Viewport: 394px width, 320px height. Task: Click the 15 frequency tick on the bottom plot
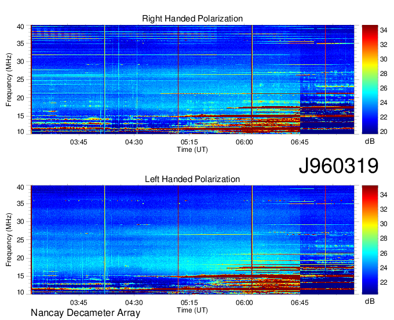pyautogui.click(x=20, y=277)
